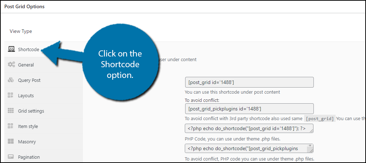Click the Grid settings grid icon
This screenshot has width=366, height=163.
pos(11,111)
